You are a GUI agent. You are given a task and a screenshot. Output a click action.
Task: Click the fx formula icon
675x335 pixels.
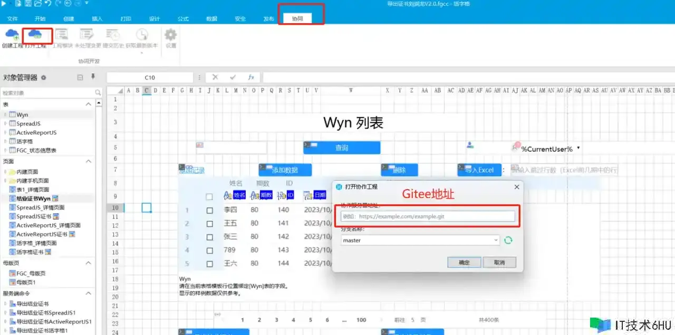coord(251,77)
